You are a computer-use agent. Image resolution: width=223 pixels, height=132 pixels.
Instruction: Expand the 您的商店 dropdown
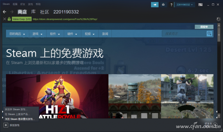[17, 34]
